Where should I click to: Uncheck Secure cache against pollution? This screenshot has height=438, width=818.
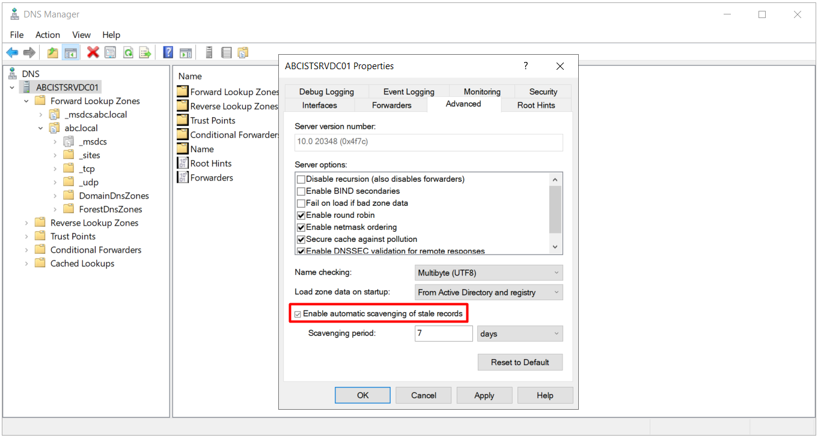(x=301, y=239)
